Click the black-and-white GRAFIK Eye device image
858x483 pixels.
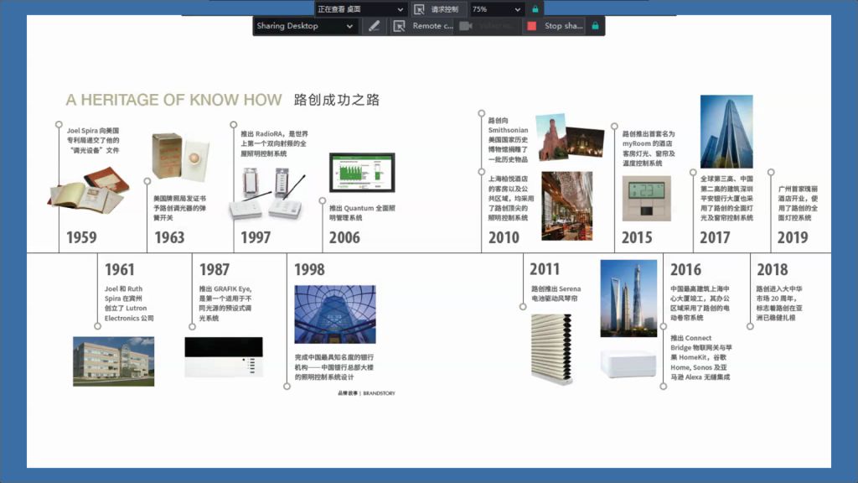(223, 357)
